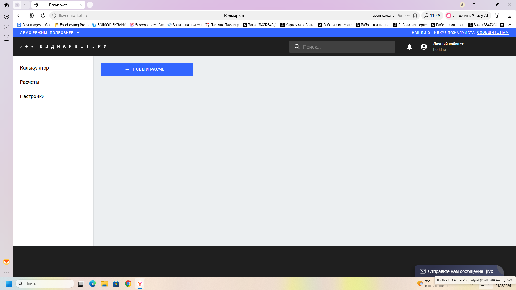Open browser history clock icon
This screenshot has width=516, height=290.
coord(6,16)
